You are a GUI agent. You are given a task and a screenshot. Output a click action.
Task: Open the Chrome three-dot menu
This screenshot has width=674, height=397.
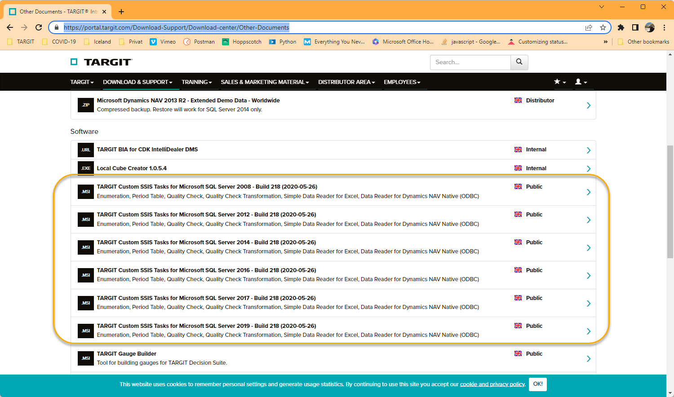pos(664,27)
